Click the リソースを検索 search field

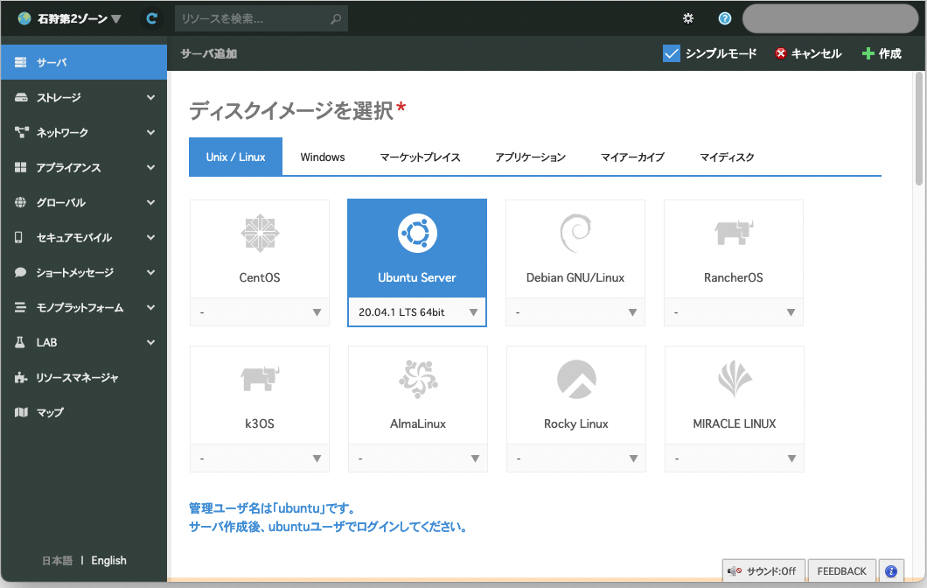coord(261,19)
